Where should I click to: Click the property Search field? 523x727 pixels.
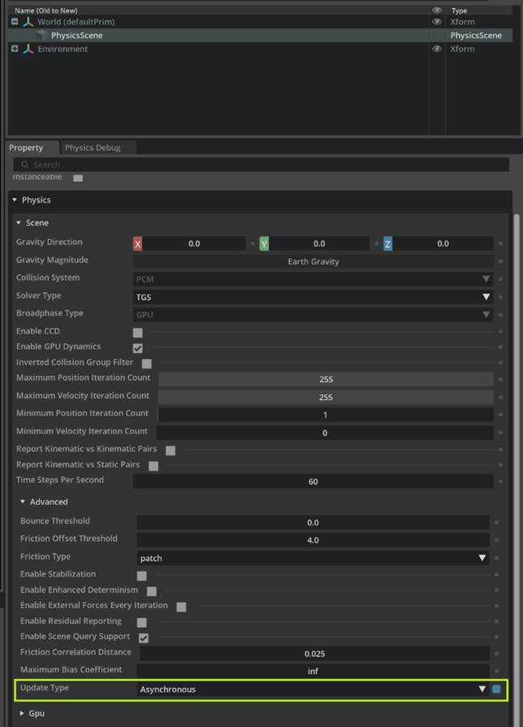(x=261, y=164)
